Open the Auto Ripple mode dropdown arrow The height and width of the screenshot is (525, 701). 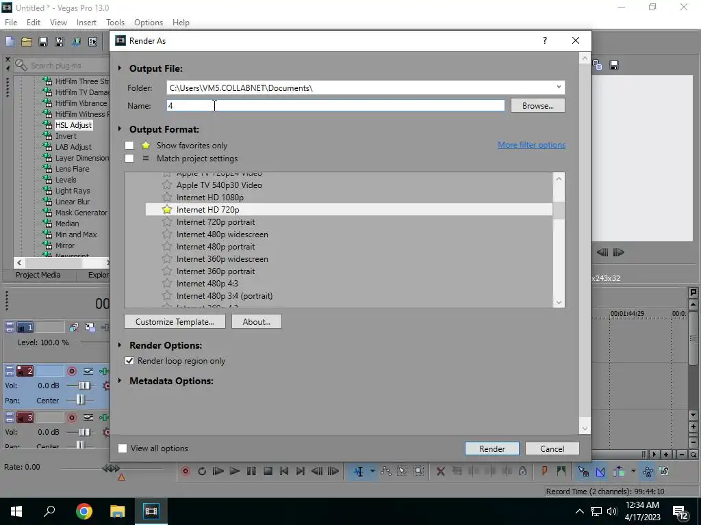[633, 471]
